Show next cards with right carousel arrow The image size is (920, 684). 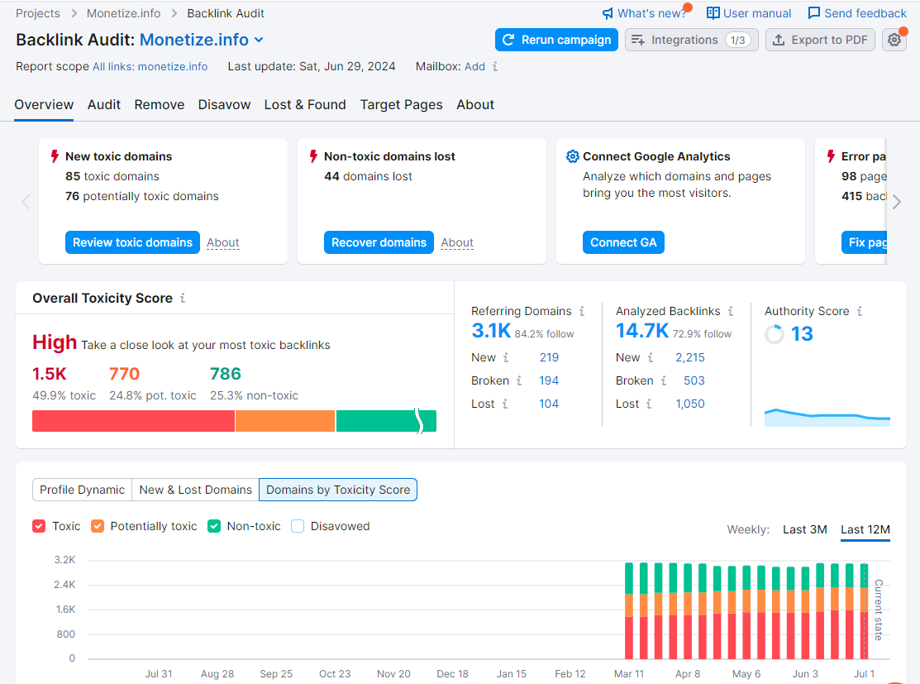(x=897, y=202)
